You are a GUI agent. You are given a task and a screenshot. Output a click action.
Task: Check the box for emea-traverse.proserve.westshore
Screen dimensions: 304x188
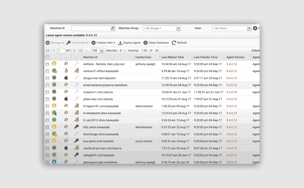pyautogui.click(x=47, y=85)
